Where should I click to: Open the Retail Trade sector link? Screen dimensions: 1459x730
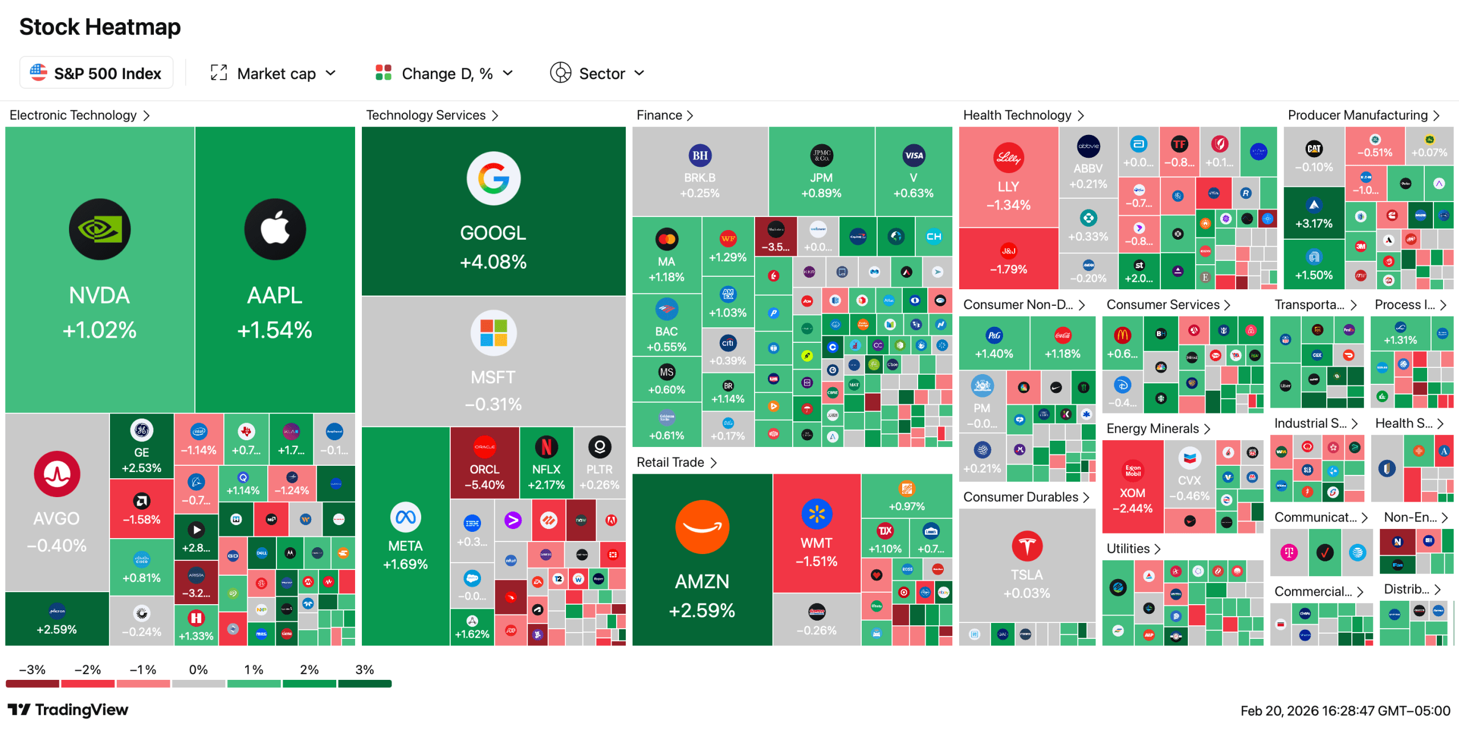(676, 462)
